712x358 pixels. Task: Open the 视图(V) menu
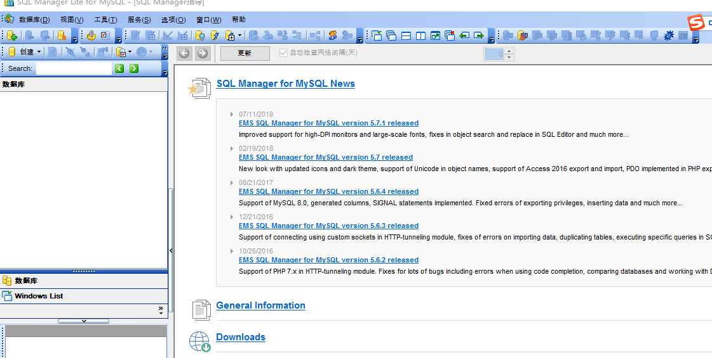pyautogui.click(x=72, y=20)
